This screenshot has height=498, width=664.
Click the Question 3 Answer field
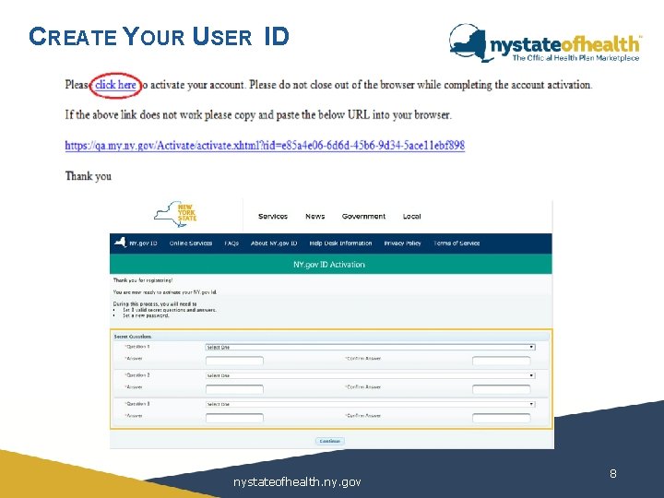[x=234, y=418]
